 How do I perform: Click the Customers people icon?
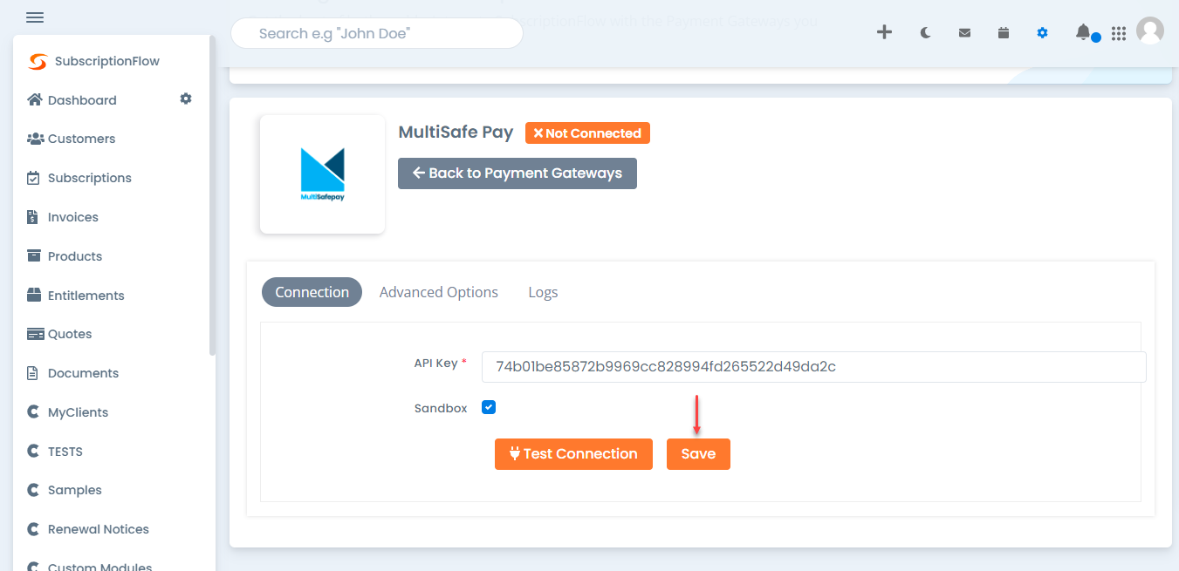point(35,139)
